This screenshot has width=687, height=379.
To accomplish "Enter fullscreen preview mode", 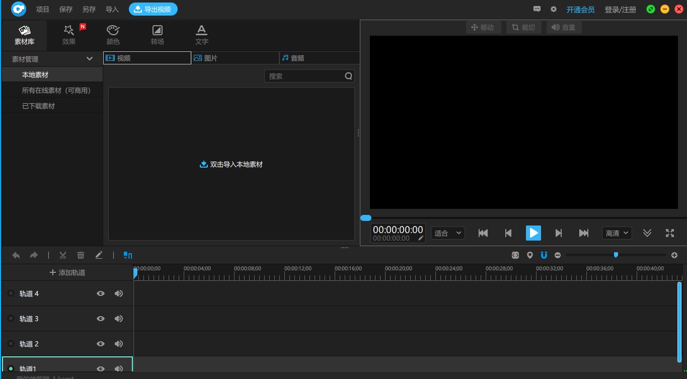I will click(x=669, y=233).
